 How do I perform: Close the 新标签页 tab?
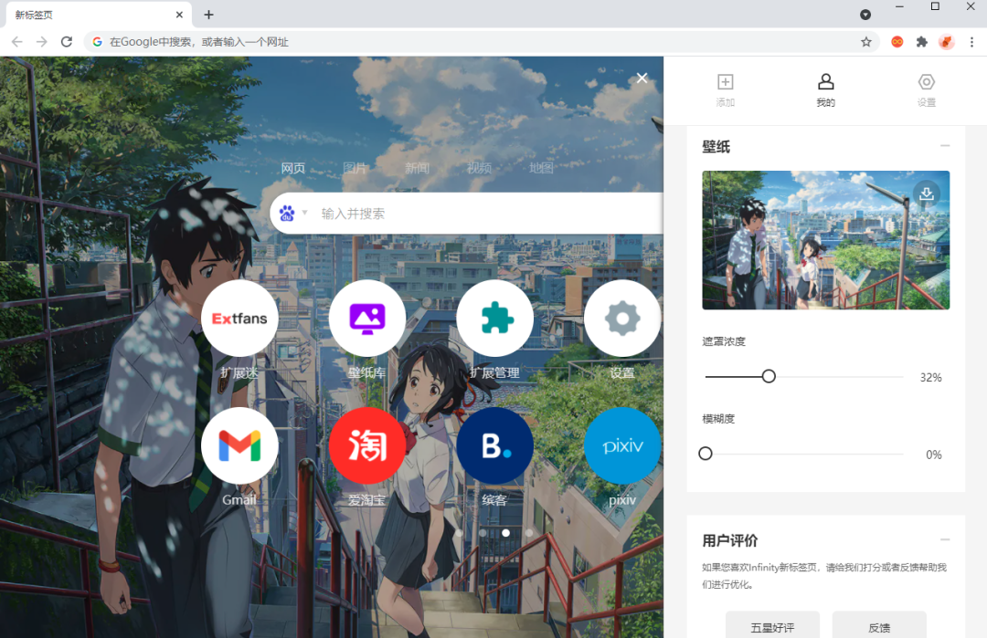tap(179, 15)
